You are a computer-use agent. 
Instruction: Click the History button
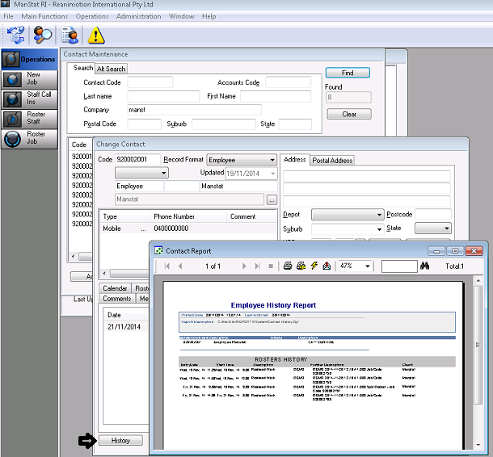click(120, 440)
